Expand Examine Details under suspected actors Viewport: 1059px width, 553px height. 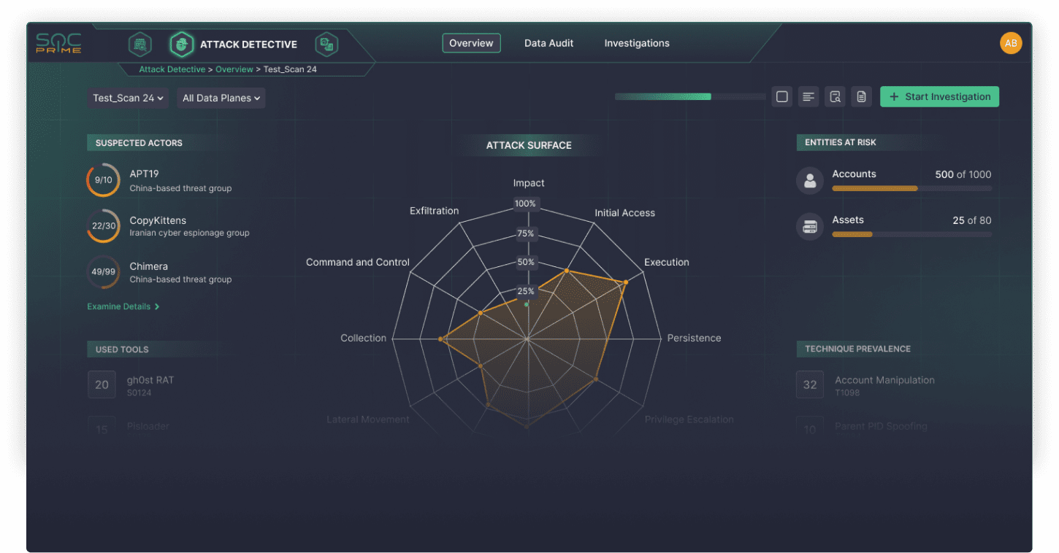pos(123,306)
